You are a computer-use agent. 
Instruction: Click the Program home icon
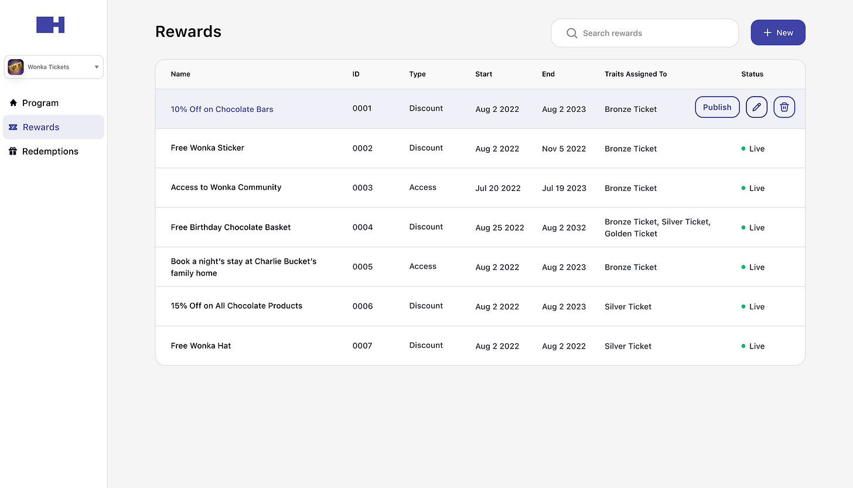tap(13, 103)
